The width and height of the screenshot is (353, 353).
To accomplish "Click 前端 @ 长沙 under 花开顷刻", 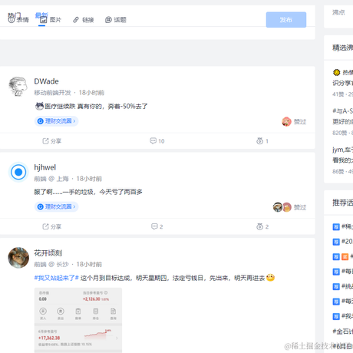I will click(x=51, y=264).
